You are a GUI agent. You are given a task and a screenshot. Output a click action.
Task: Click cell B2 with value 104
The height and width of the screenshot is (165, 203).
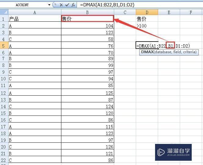coord(88,26)
